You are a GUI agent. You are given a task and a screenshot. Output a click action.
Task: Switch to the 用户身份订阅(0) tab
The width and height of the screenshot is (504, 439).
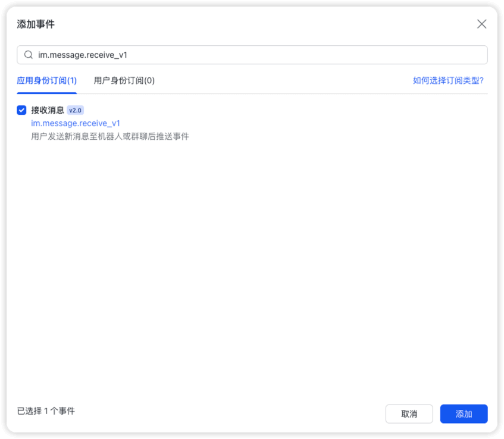point(123,80)
